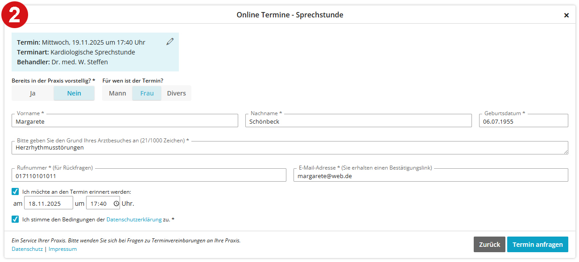The height and width of the screenshot is (262, 579).
Task: Click the reminder date field showing 18.11.2025
Action: pos(49,203)
